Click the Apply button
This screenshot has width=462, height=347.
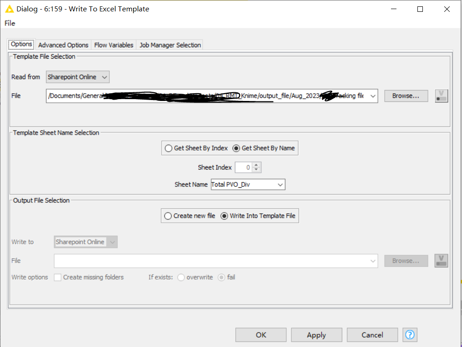pyautogui.click(x=316, y=335)
